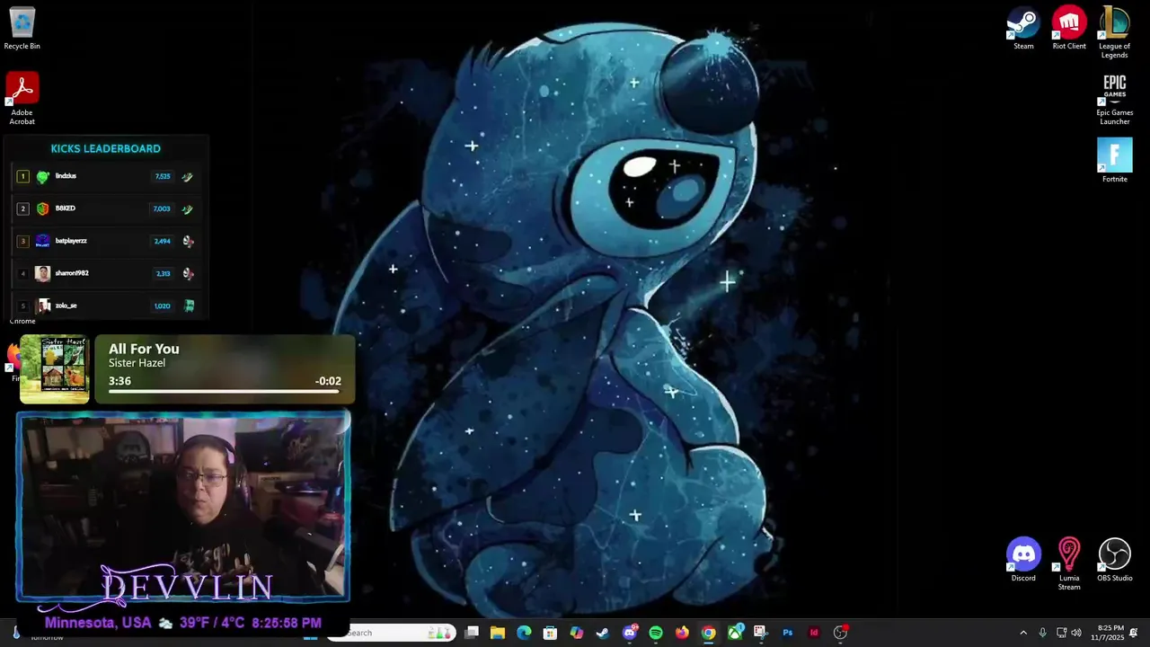Open the Copilot taskbar icon

(577, 633)
